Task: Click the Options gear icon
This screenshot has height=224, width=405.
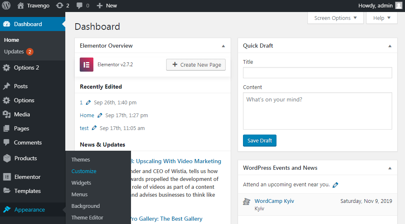Action: pyautogui.click(x=7, y=100)
